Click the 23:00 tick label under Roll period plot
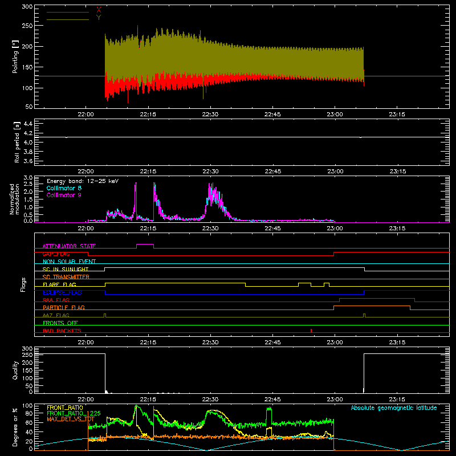Screen dimensions: 456x456 click(x=335, y=172)
